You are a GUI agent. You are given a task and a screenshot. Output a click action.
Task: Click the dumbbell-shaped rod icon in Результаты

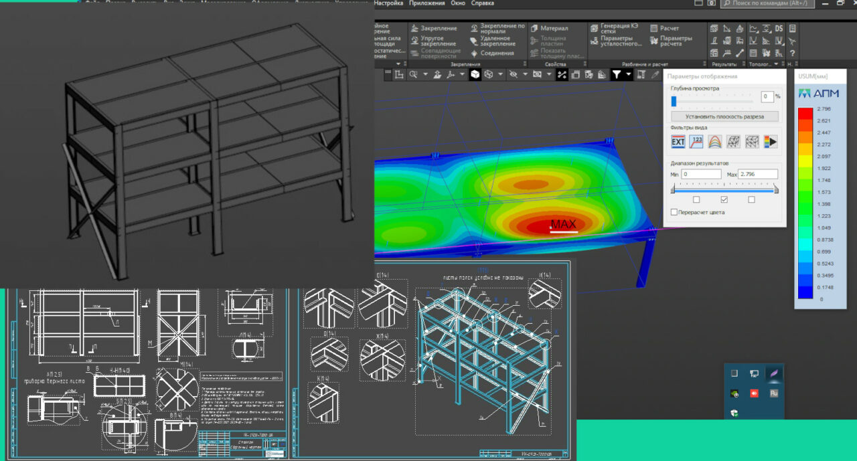(740, 53)
